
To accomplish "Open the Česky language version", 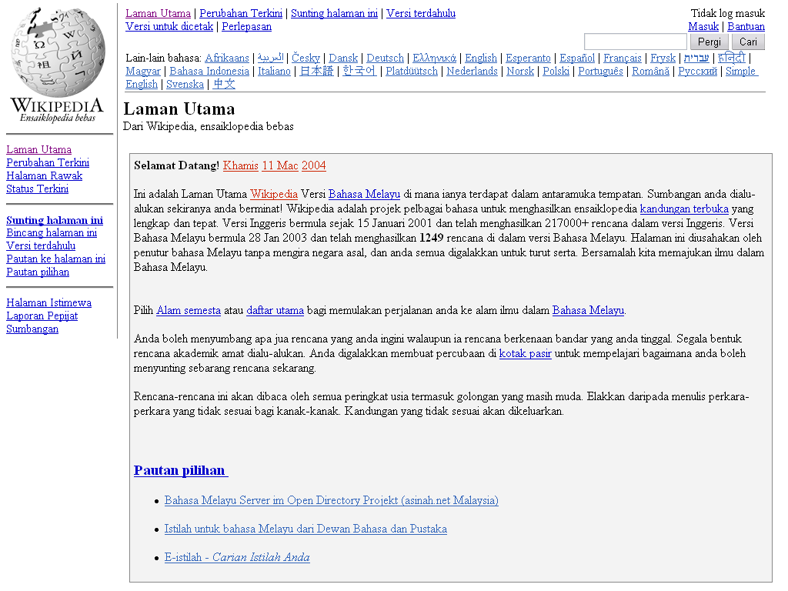I will pos(306,58).
